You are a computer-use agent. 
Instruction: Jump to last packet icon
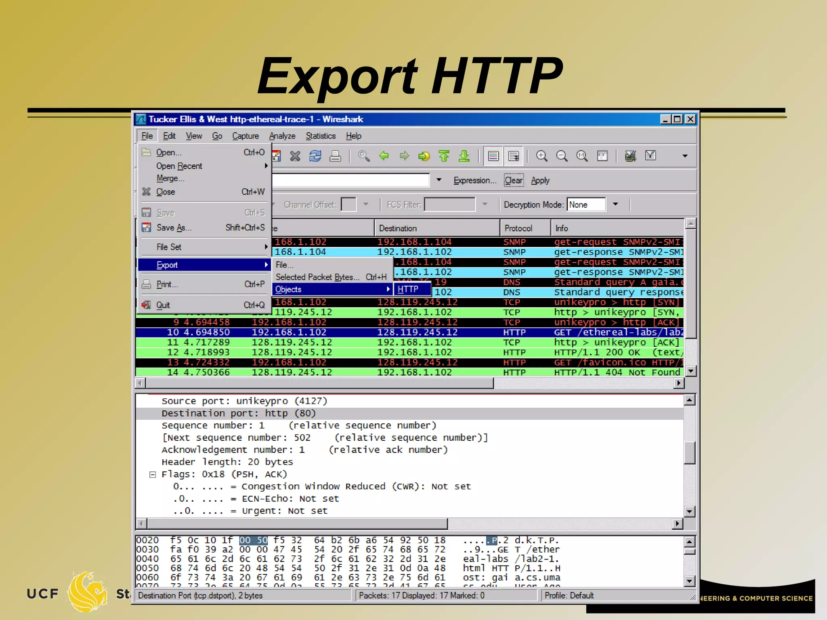coord(464,156)
